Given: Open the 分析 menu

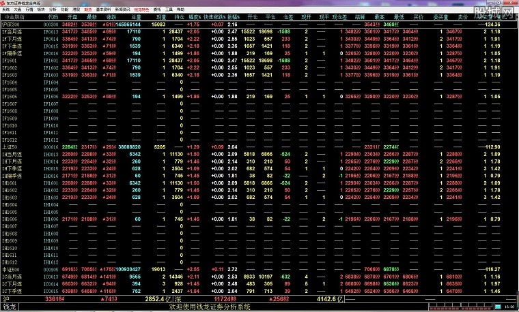Looking at the screenshot, I should [53, 10].
